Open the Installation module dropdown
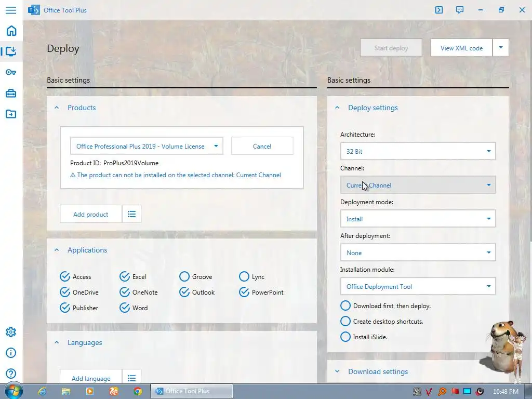The width and height of the screenshot is (532, 399). coord(418,286)
